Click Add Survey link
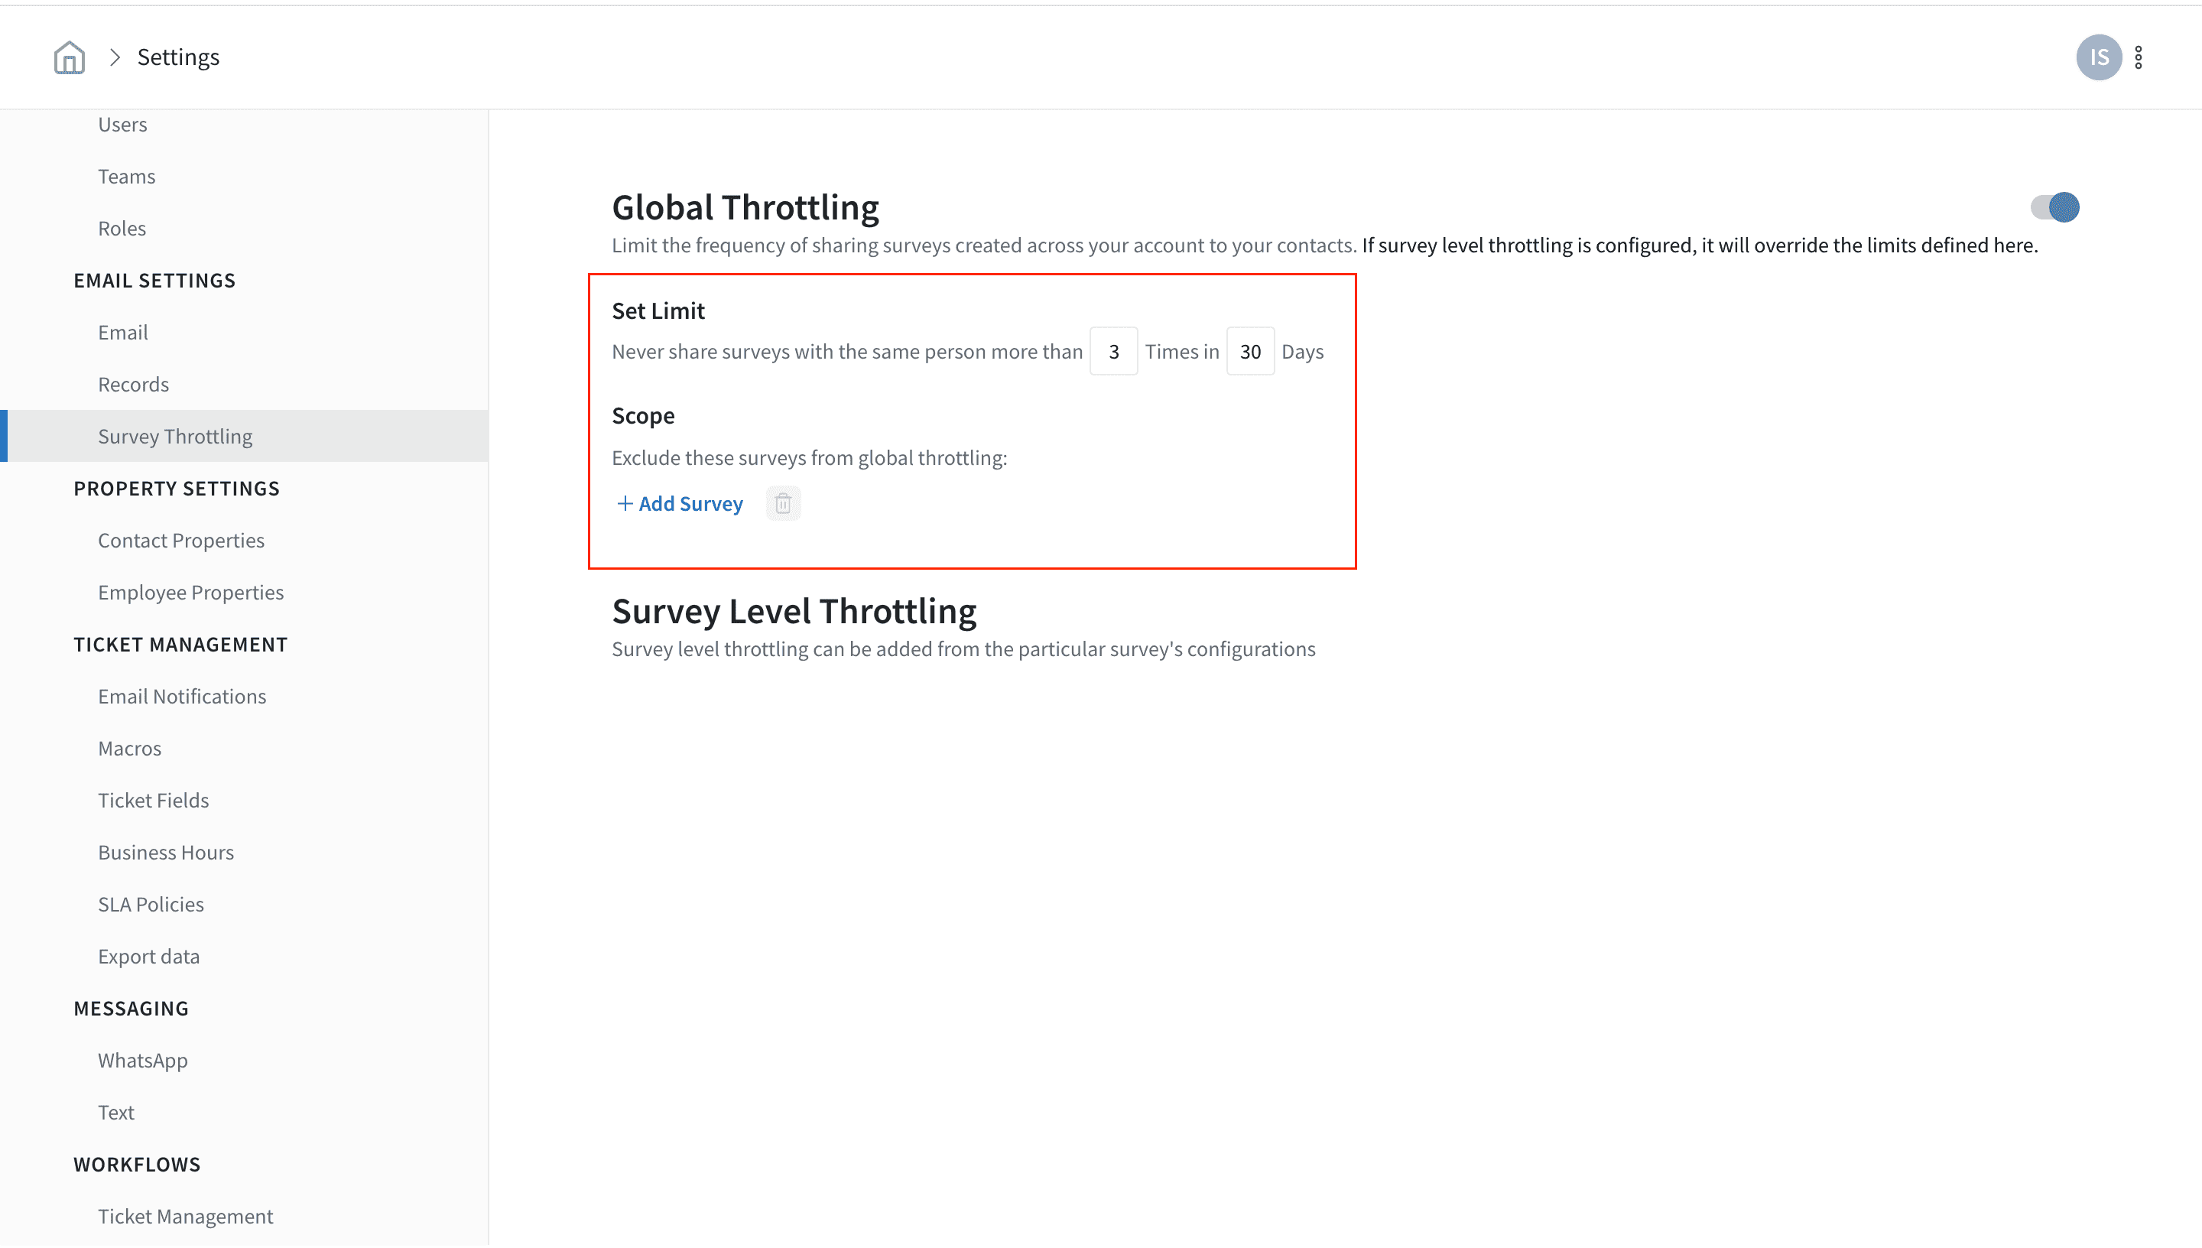The image size is (2202, 1248). (x=680, y=503)
